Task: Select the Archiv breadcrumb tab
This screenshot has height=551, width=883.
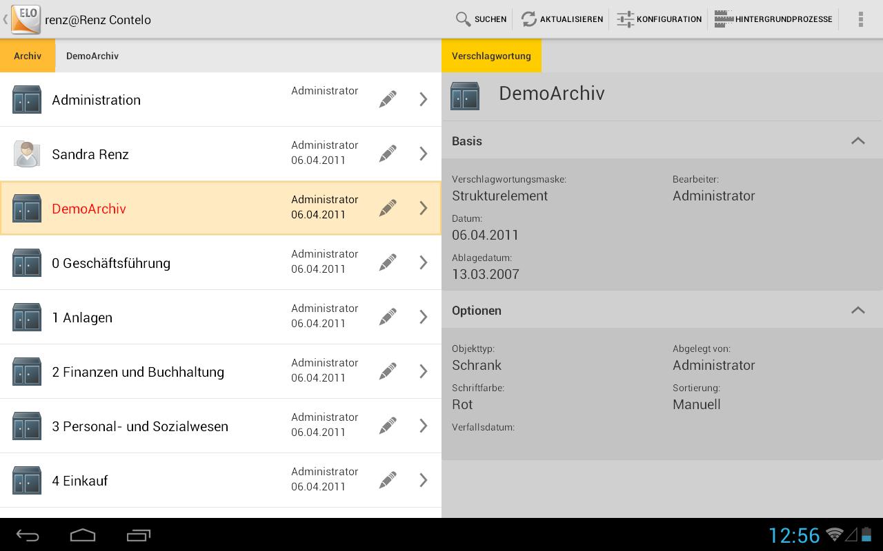Action: click(28, 56)
